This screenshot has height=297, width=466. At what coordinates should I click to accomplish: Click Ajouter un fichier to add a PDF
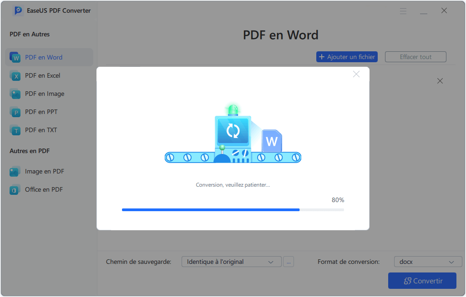point(347,57)
